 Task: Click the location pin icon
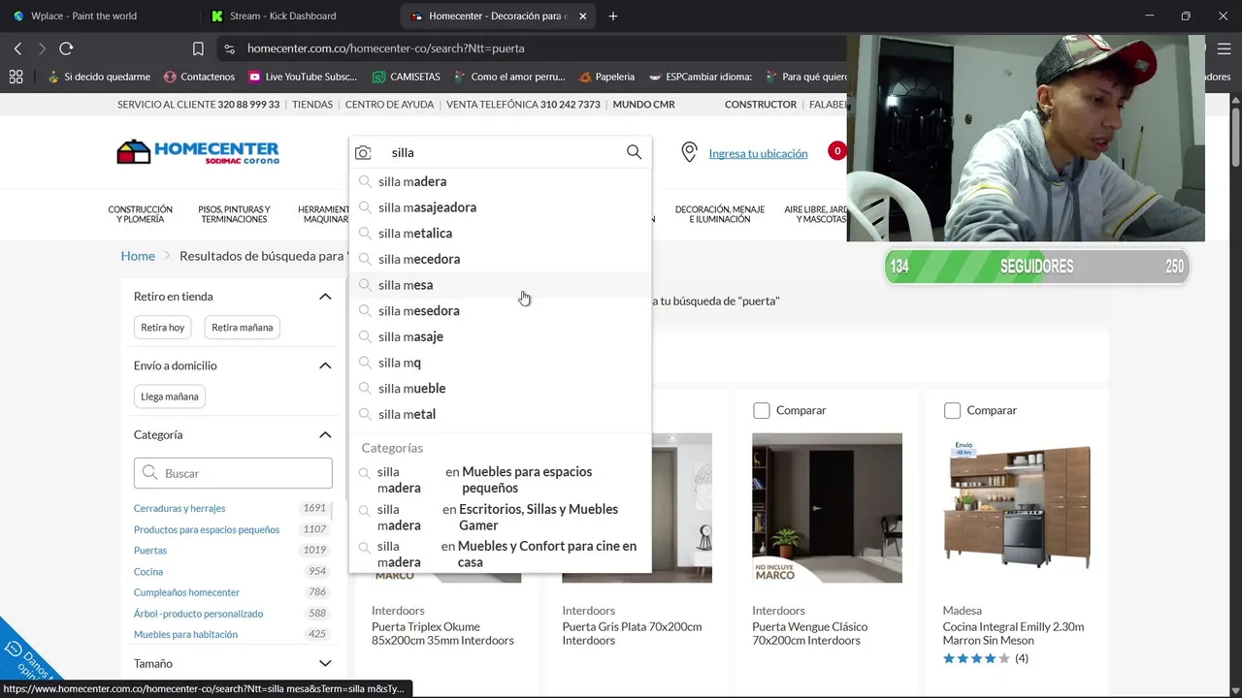(689, 152)
